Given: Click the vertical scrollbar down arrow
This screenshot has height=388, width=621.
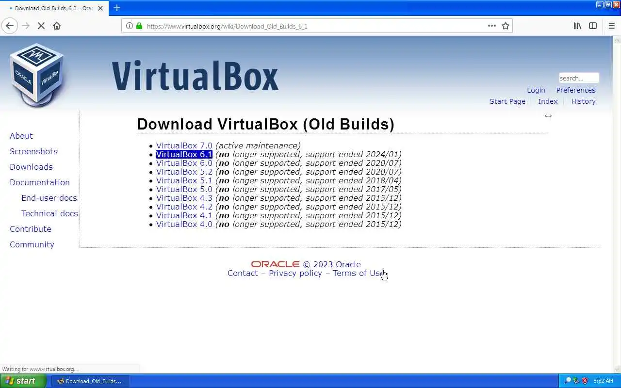Looking at the screenshot, I should pos(617,369).
